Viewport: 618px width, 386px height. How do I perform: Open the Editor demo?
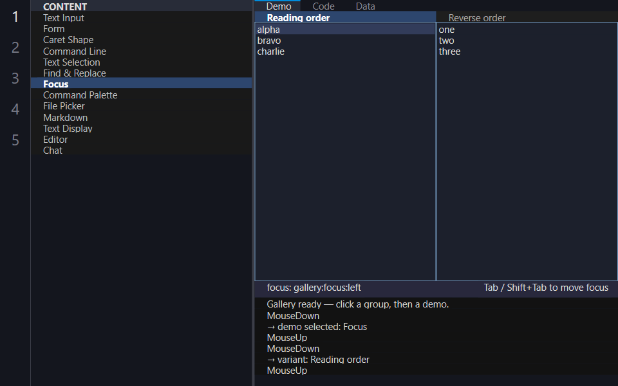click(141, 140)
